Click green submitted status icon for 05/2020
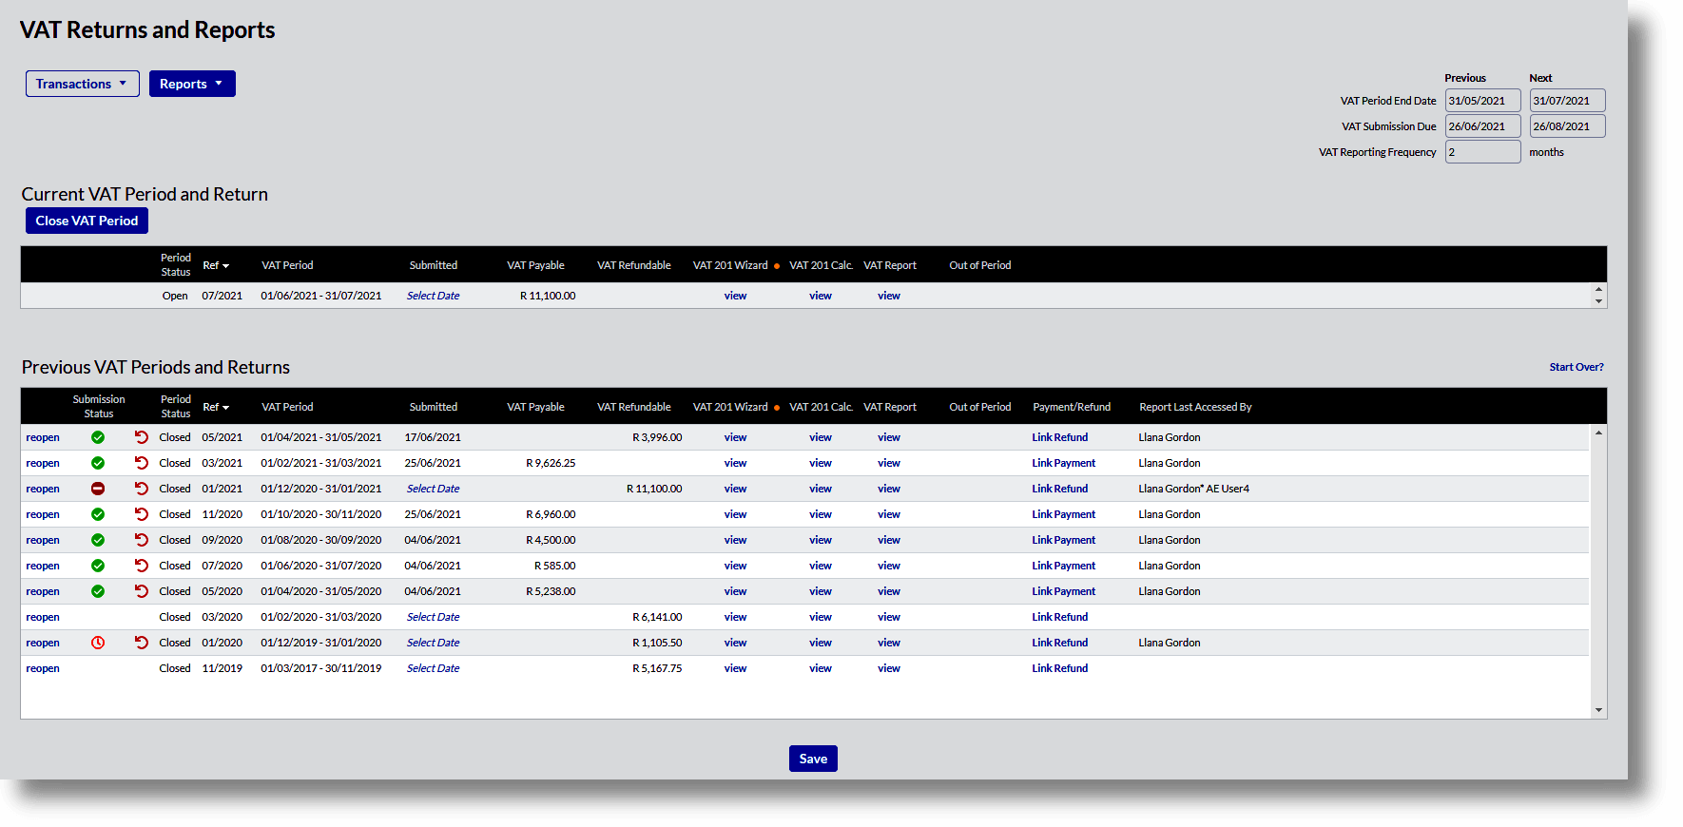This screenshot has width=1683, height=827. coord(98,591)
